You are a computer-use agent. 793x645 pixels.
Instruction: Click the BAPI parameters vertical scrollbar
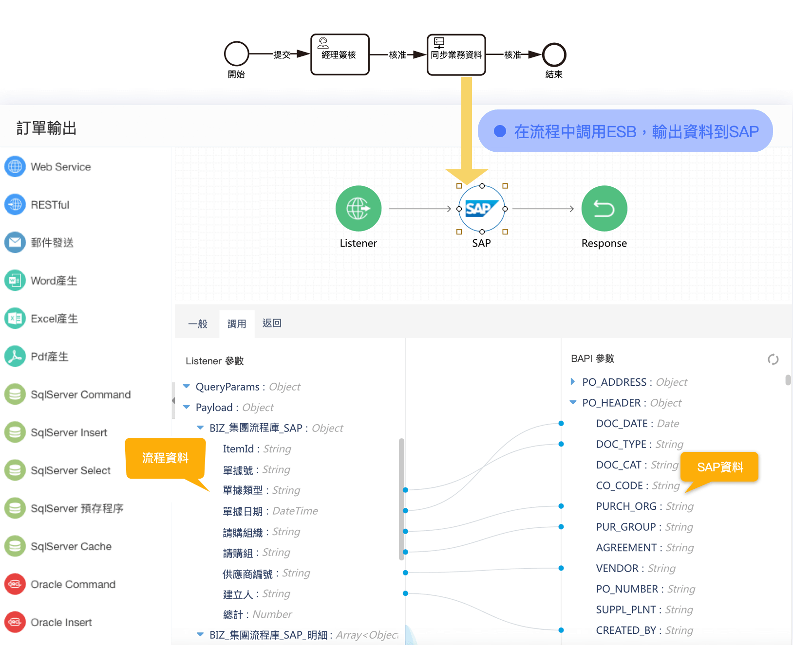click(x=788, y=380)
